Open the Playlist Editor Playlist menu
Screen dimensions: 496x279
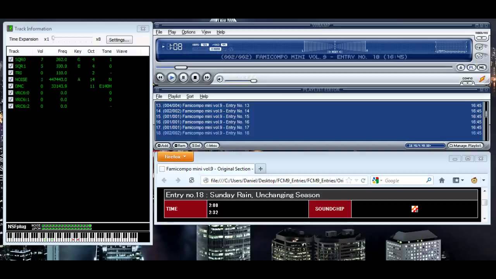coord(174,96)
